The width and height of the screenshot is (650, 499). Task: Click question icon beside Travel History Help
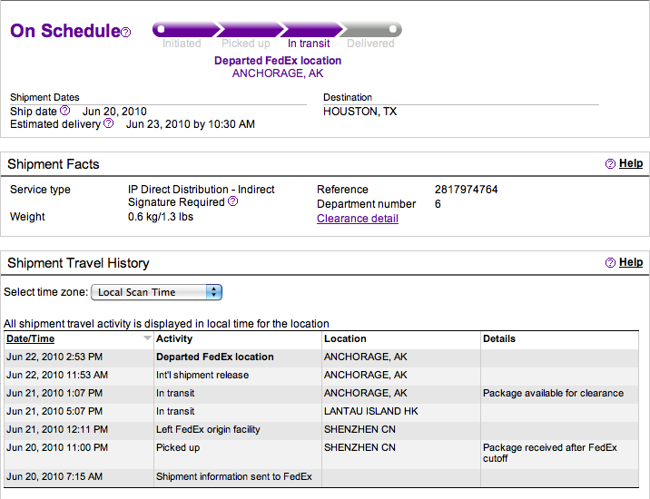(x=610, y=262)
